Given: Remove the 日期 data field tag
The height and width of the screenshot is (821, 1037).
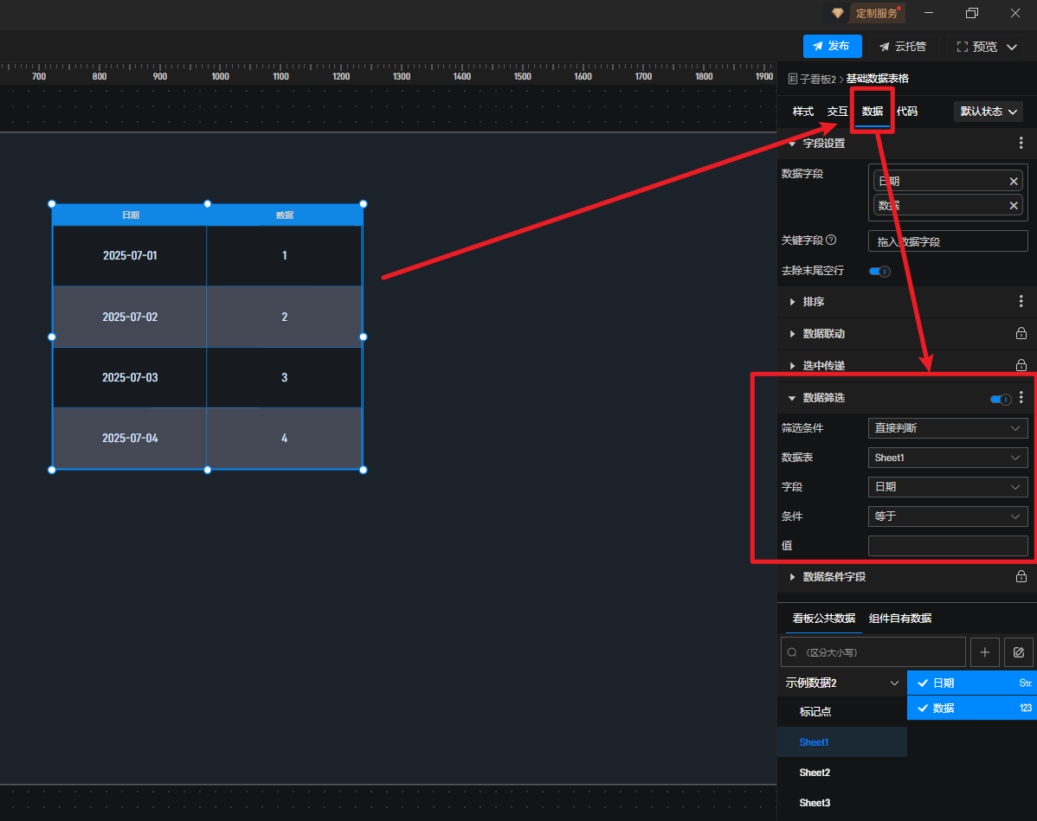Looking at the screenshot, I should tap(1014, 181).
